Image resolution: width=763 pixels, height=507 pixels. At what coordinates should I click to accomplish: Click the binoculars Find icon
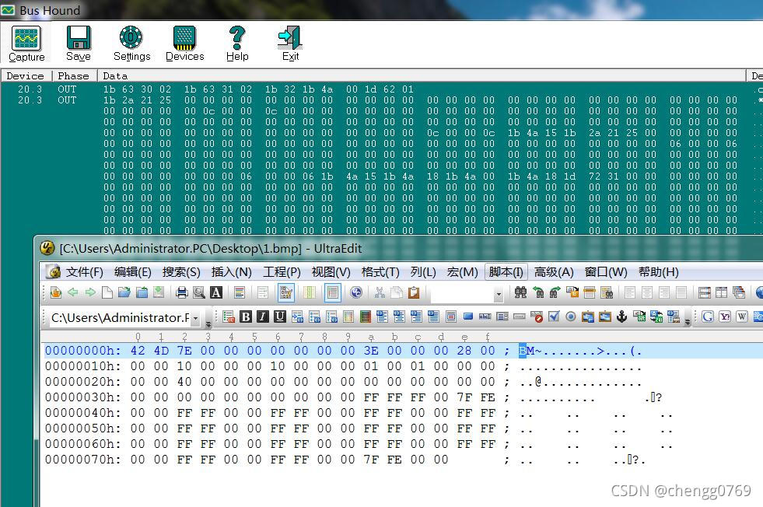(x=521, y=292)
